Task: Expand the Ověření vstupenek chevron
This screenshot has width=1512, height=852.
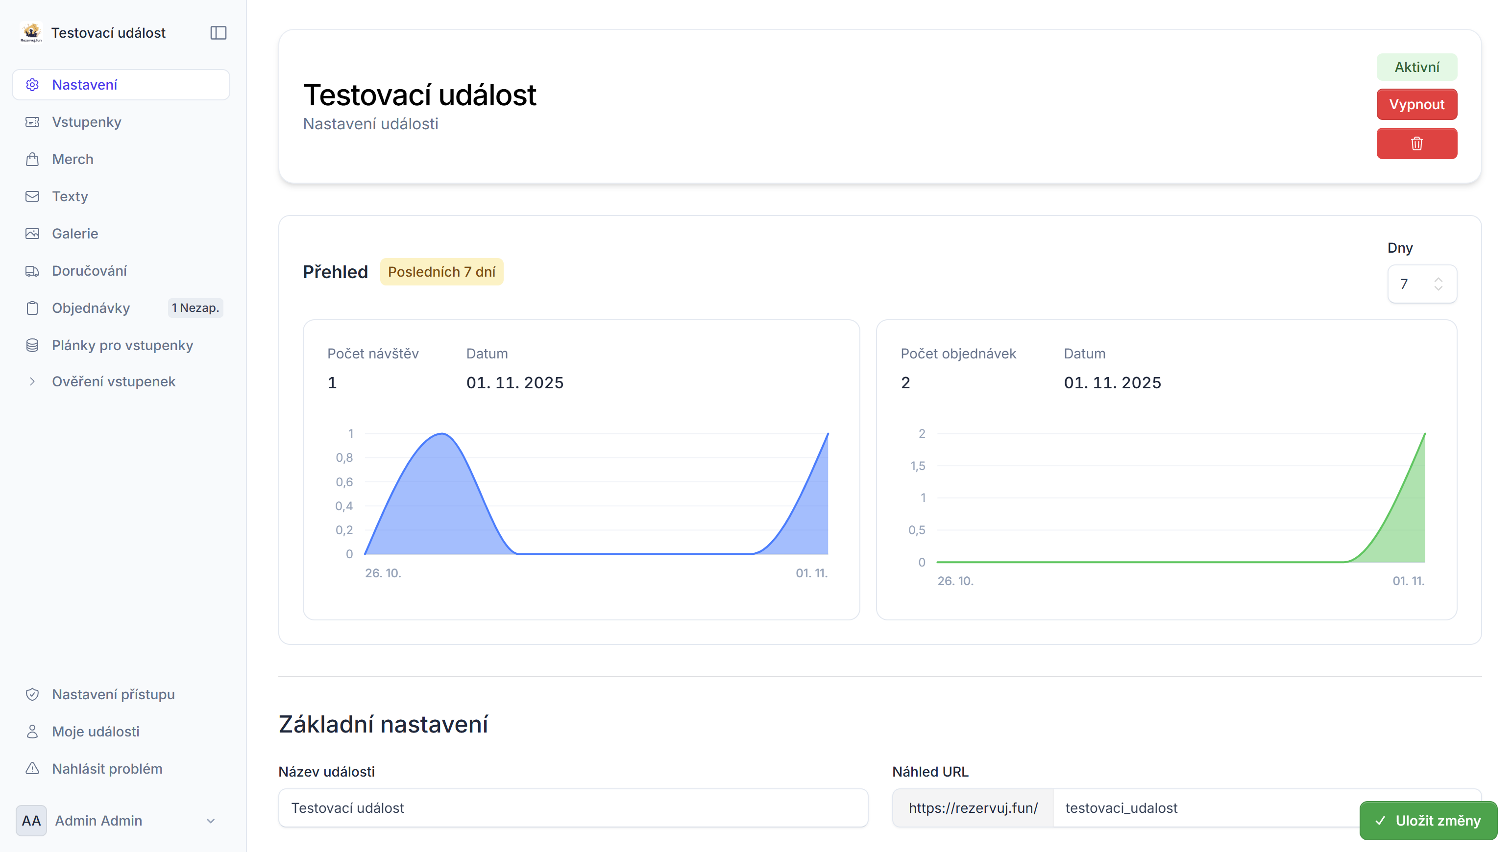Action: click(32, 381)
